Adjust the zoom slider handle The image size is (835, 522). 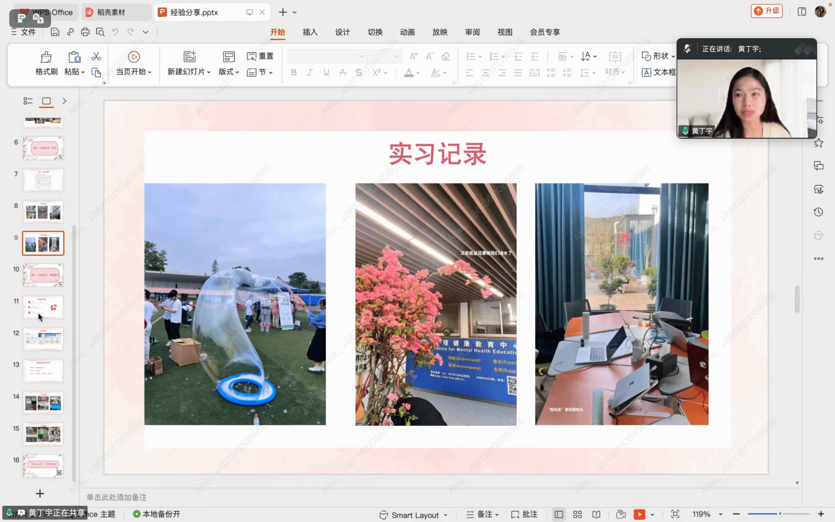coord(780,514)
